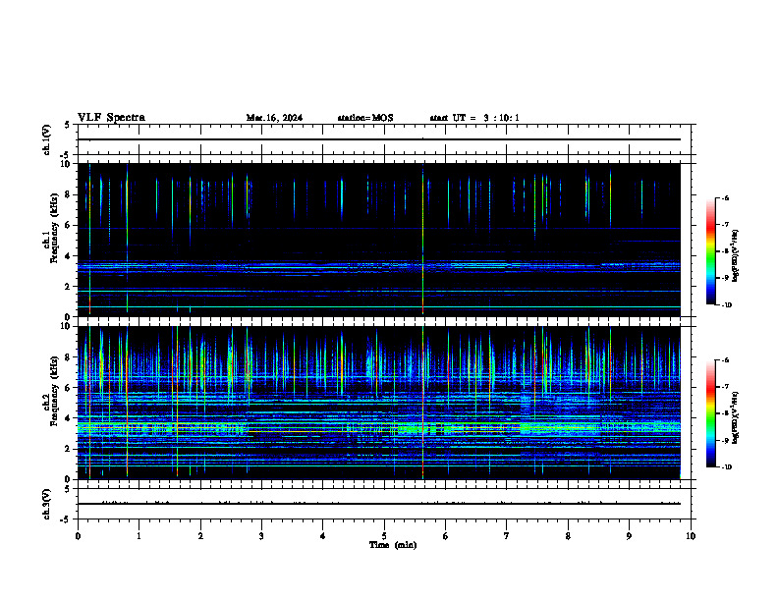Click the "start UT = 3 :10: 1" text
Image resolution: width=778 pixels, height=601 pixels.
point(474,118)
